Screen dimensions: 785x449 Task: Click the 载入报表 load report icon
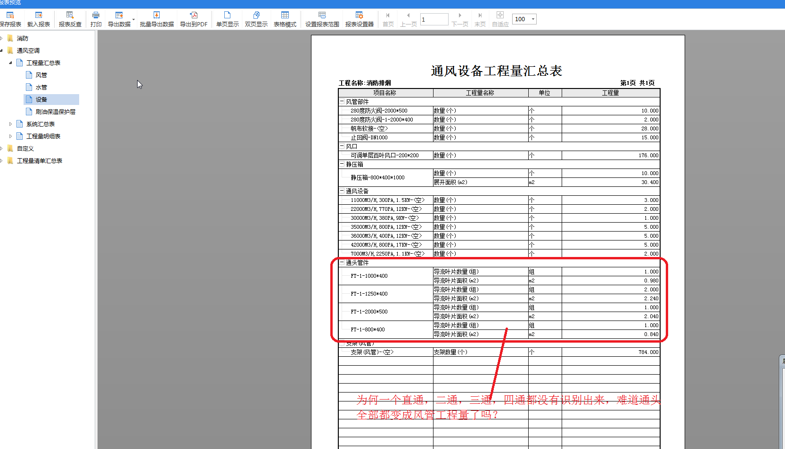click(x=39, y=19)
